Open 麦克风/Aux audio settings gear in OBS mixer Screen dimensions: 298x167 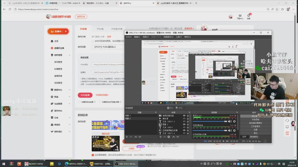[234, 121]
